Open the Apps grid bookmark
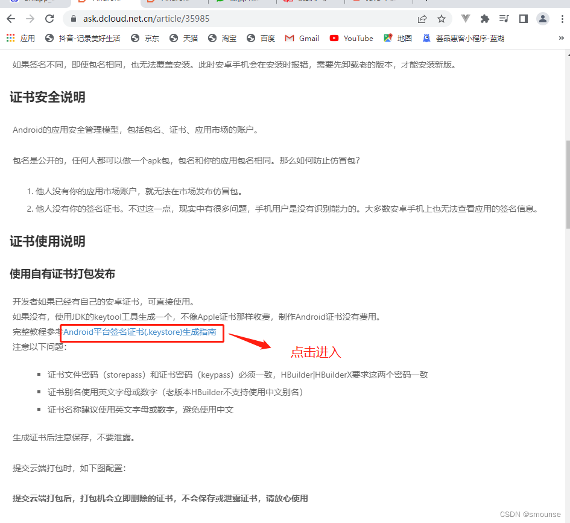The height and width of the screenshot is (523, 570). 21,38
